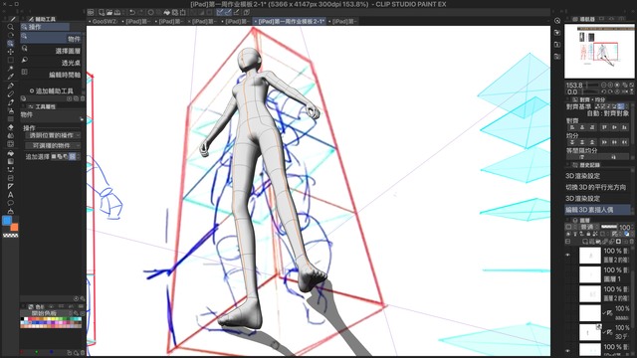
Task: Select the 選擇圖層 sub tool
Action: [52, 51]
